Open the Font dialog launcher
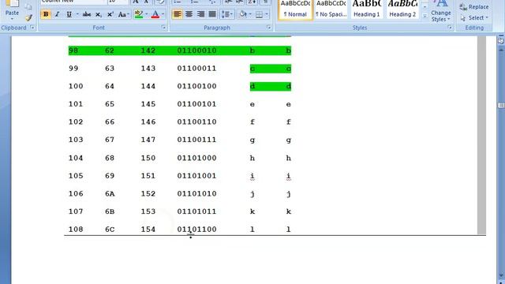The width and height of the screenshot is (505, 284). click(x=163, y=28)
